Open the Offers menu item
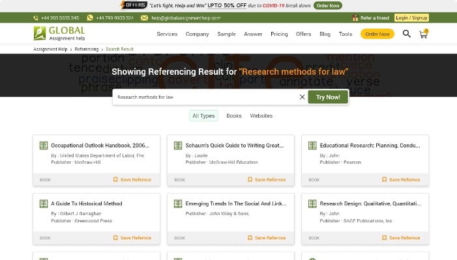This screenshot has width=457, height=260. (x=304, y=34)
